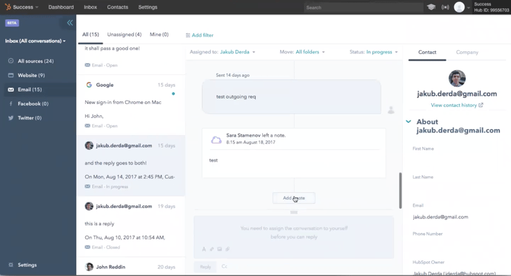This screenshot has width=511, height=276.
Task: Switch to the Company tab
Action: 467,52
